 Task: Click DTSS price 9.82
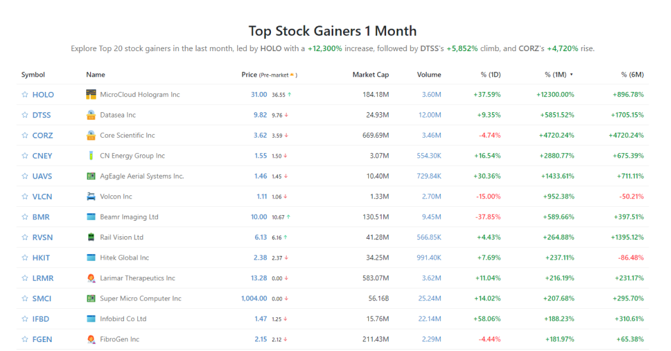pos(260,115)
